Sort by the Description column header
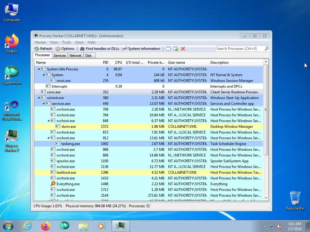310x232 pixels. pyautogui.click(x=236, y=62)
